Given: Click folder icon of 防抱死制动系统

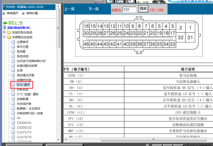Looking at the screenshot, I should tap(9, 32).
